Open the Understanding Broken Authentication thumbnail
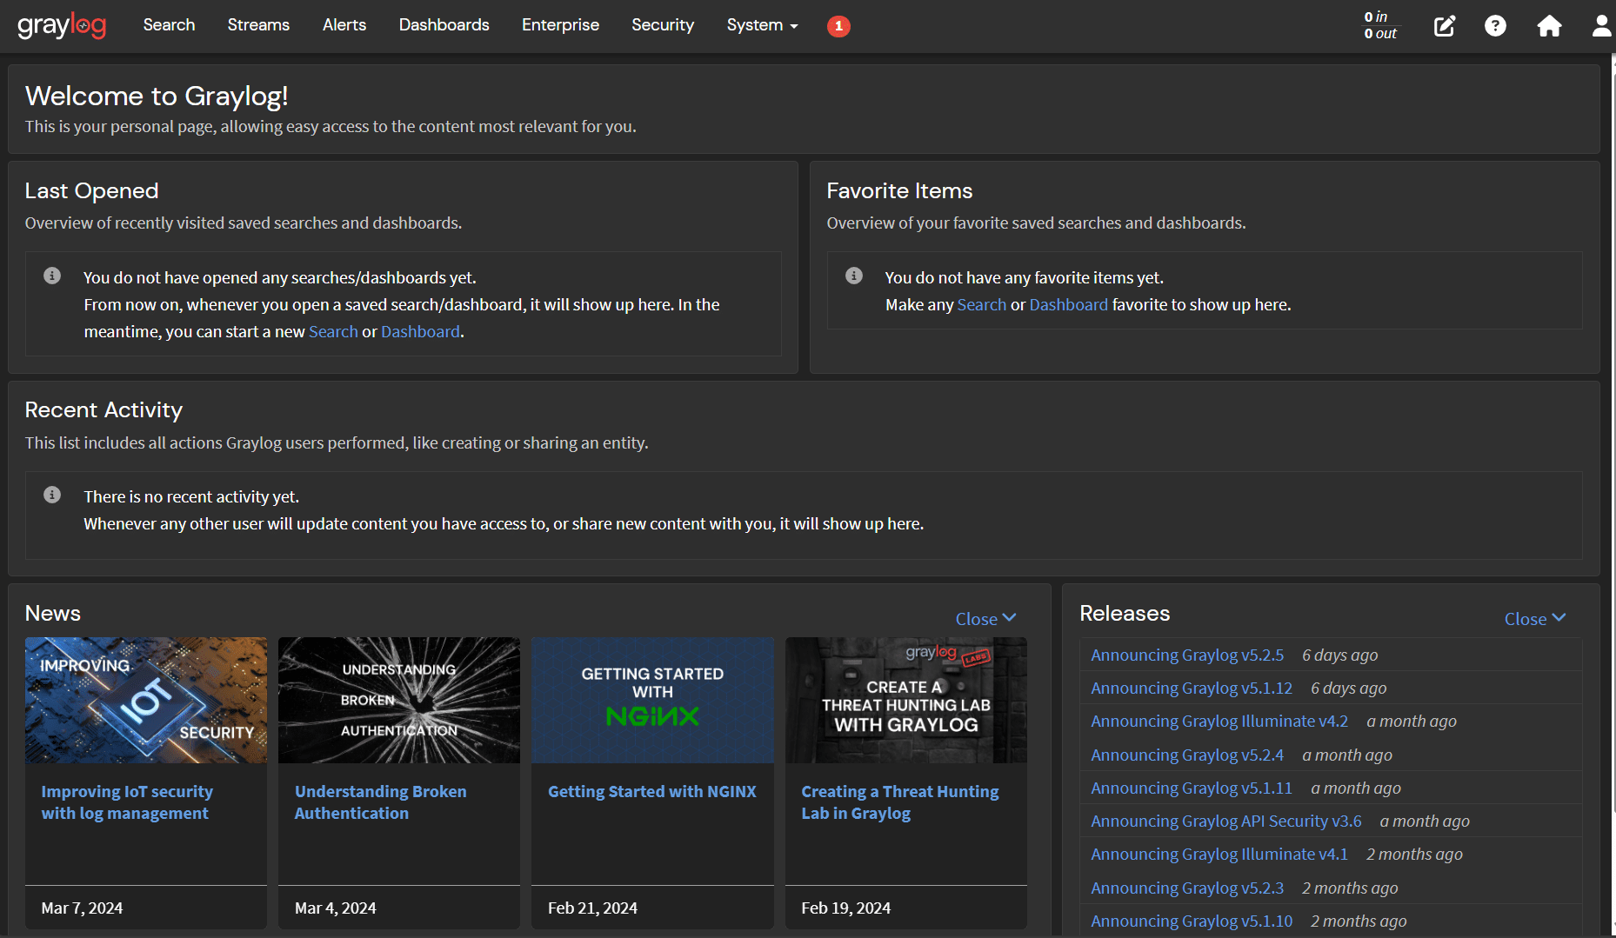The height and width of the screenshot is (938, 1616). pyautogui.click(x=399, y=700)
